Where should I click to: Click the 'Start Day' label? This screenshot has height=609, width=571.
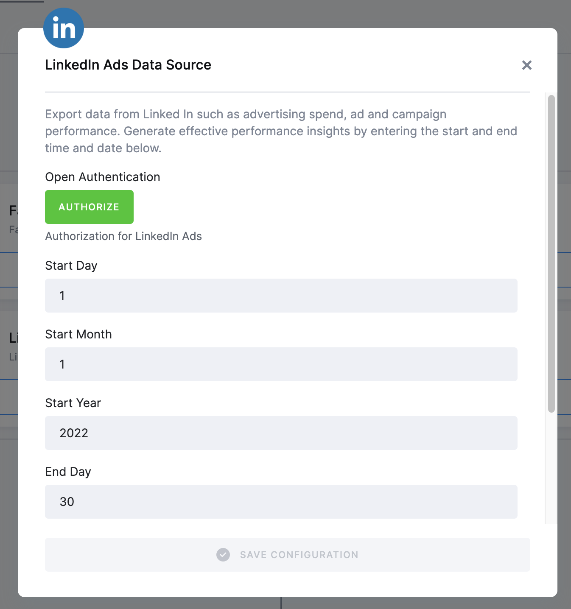coord(71,265)
